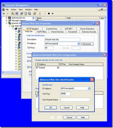Click Cancel in Advanced Web Site Identification

(67, 108)
